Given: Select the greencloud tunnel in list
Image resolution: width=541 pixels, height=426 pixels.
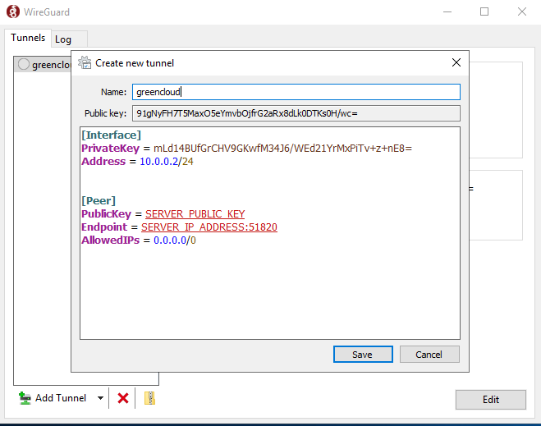Looking at the screenshot, I should 44,65.
